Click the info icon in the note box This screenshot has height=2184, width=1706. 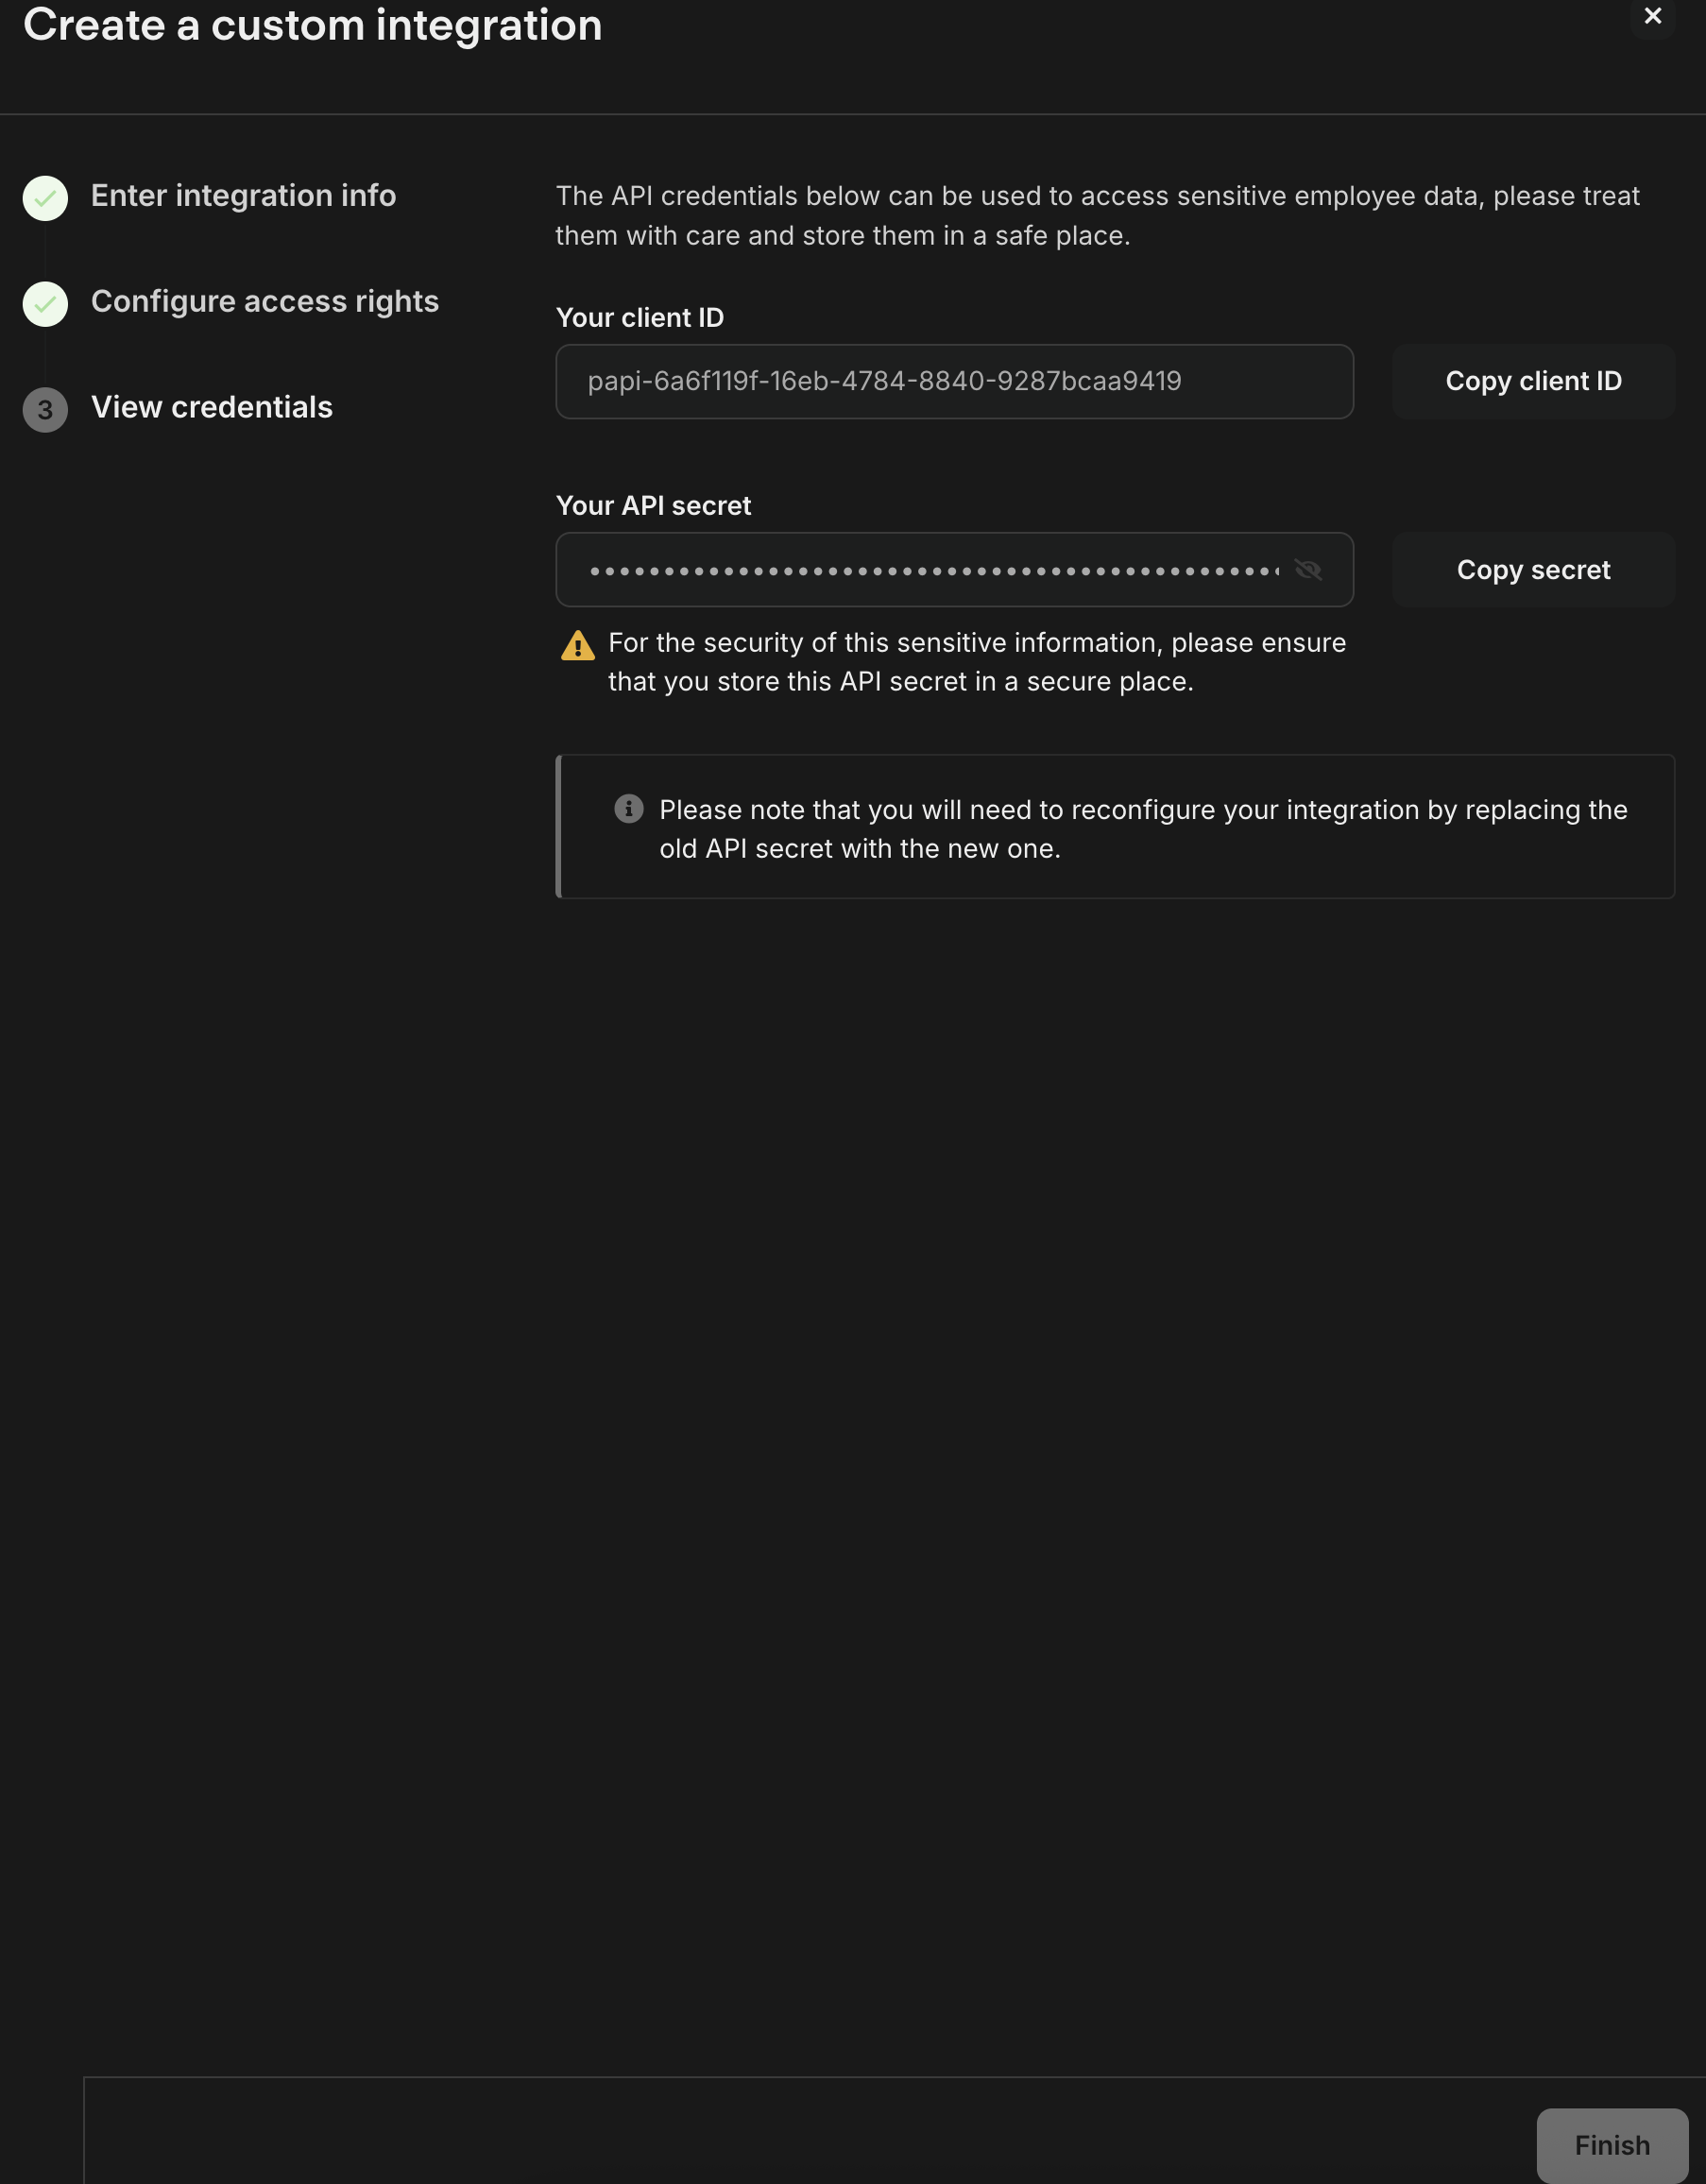click(628, 809)
